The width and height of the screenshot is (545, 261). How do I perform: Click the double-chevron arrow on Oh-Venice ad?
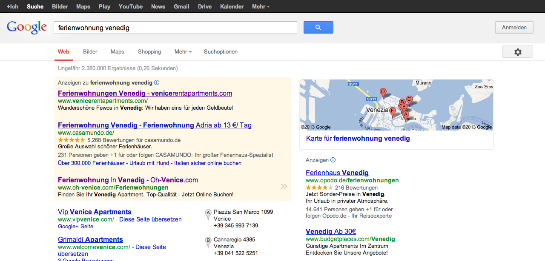[284, 186]
